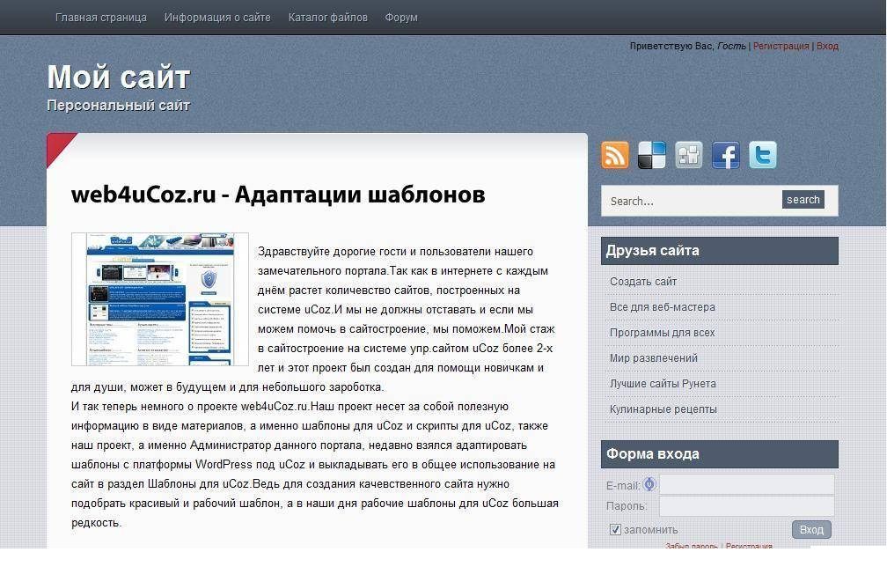Click the Друзья сайта block heading
This screenshot has height=574, width=887.
tap(720, 250)
